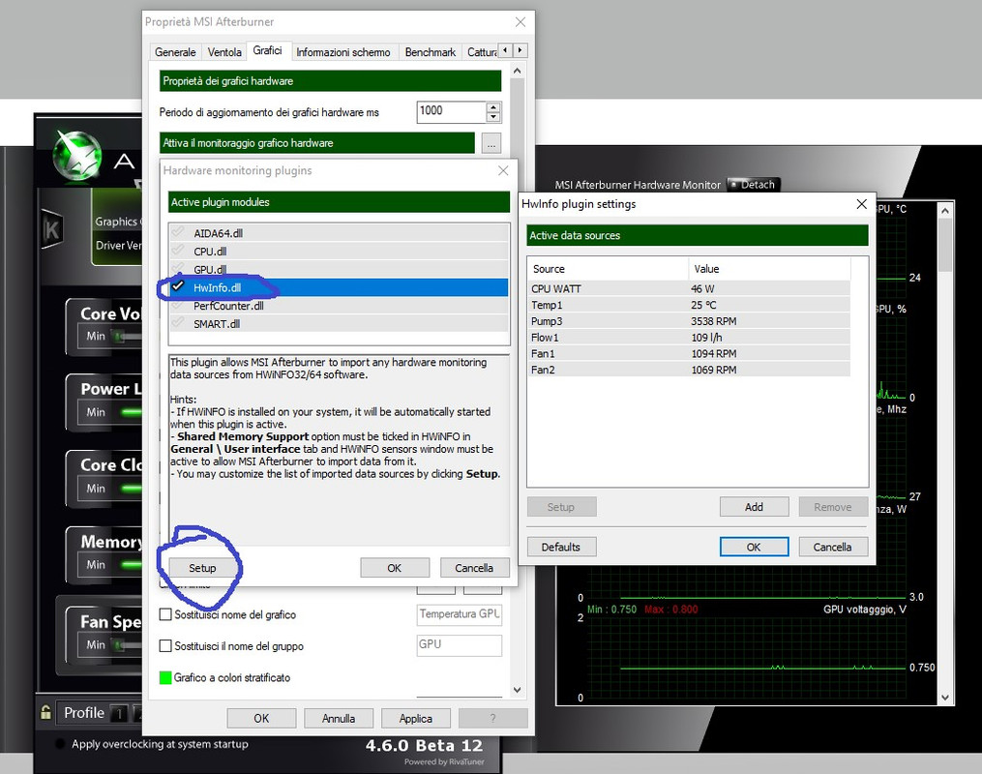Toggle Apply overclocking at system startup
The height and width of the screenshot is (774, 982).
(x=60, y=744)
